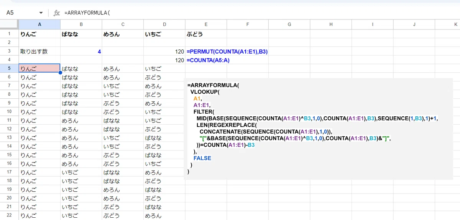
Task: Select column D header
Action: point(164,24)
